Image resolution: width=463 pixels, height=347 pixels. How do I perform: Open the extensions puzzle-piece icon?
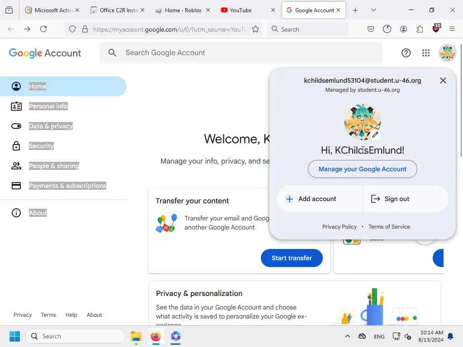(x=420, y=29)
